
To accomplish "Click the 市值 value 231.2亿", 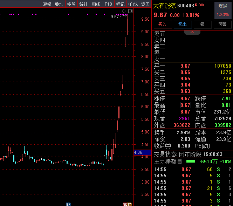I will 222,112.
